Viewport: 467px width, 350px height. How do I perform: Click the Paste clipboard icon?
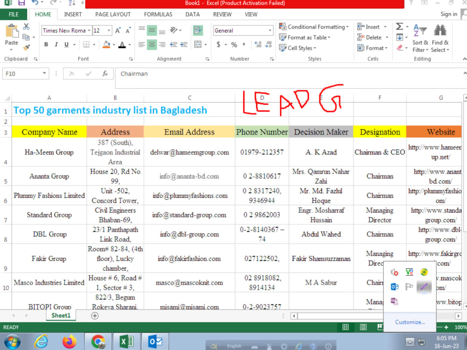[12, 31]
